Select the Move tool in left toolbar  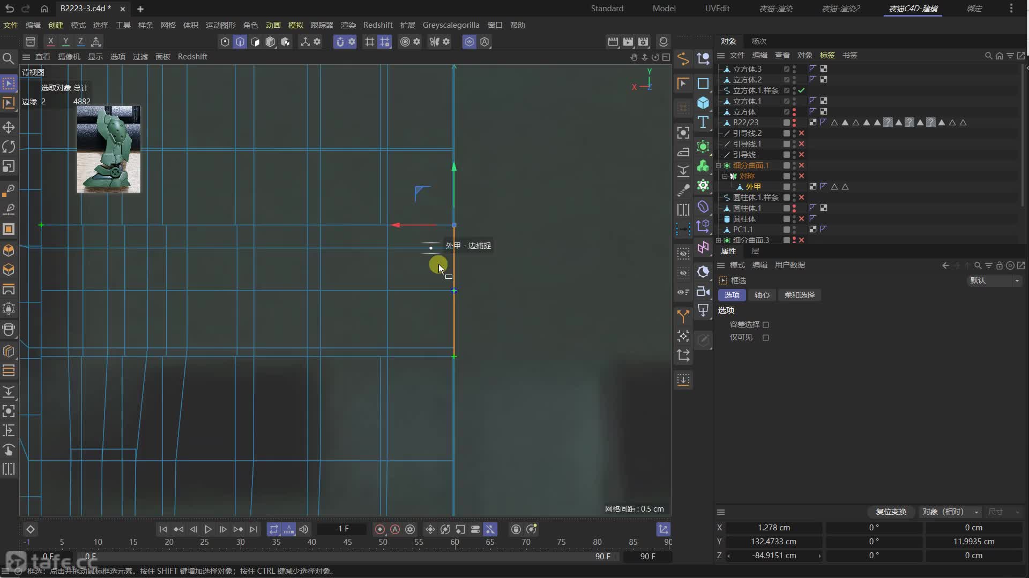tap(9, 127)
